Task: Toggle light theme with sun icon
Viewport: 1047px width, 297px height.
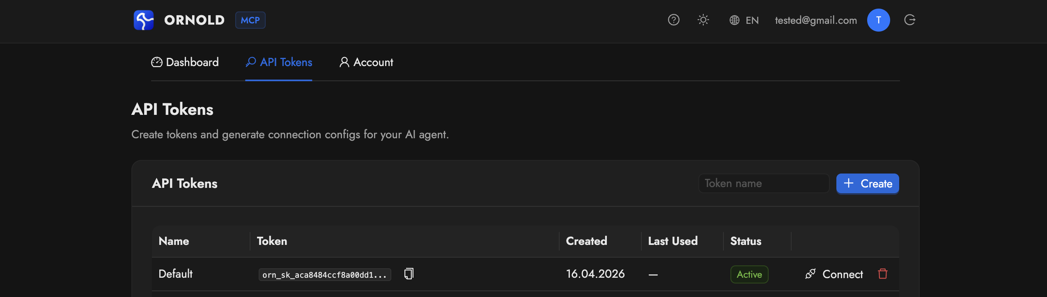Action: click(x=703, y=20)
